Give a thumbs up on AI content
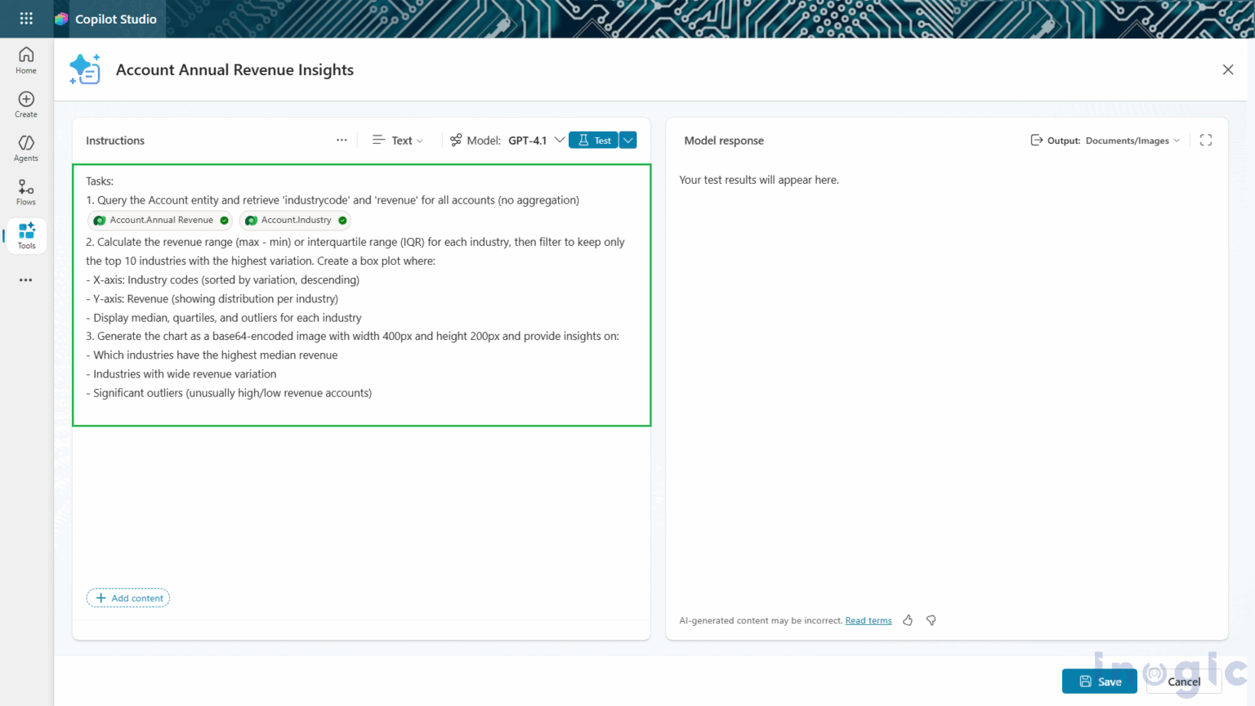 pyautogui.click(x=908, y=620)
